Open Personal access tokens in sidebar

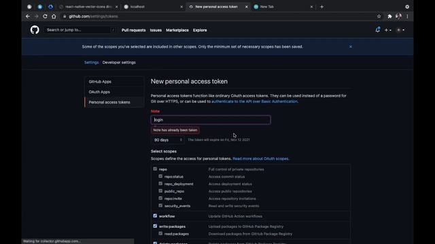114,102
